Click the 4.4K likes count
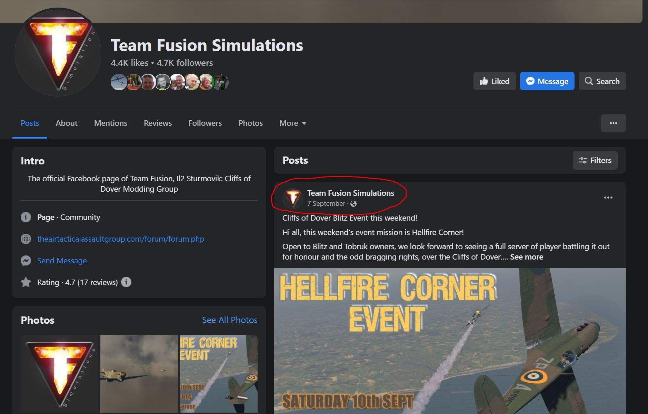This screenshot has width=648, height=414. (x=129, y=63)
